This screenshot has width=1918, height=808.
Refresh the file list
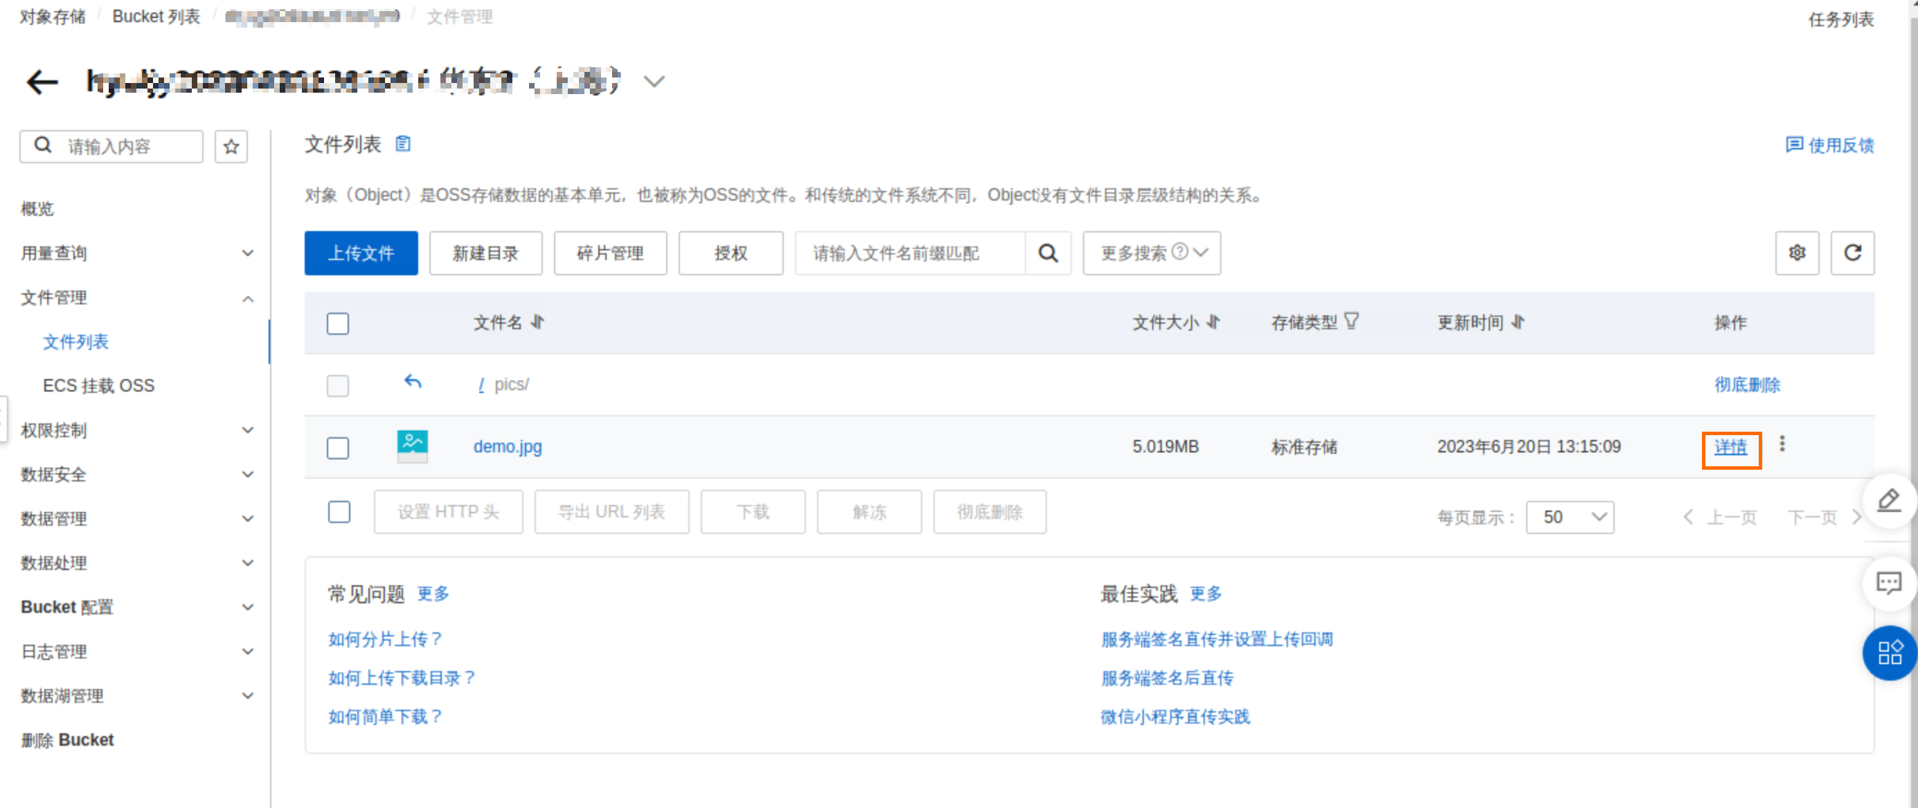pyautogui.click(x=1852, y=253)
